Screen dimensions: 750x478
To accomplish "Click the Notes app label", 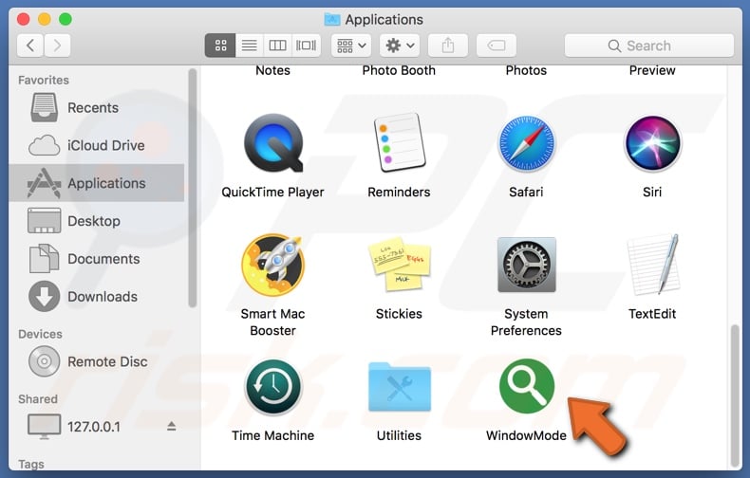I will coord(273,70).
